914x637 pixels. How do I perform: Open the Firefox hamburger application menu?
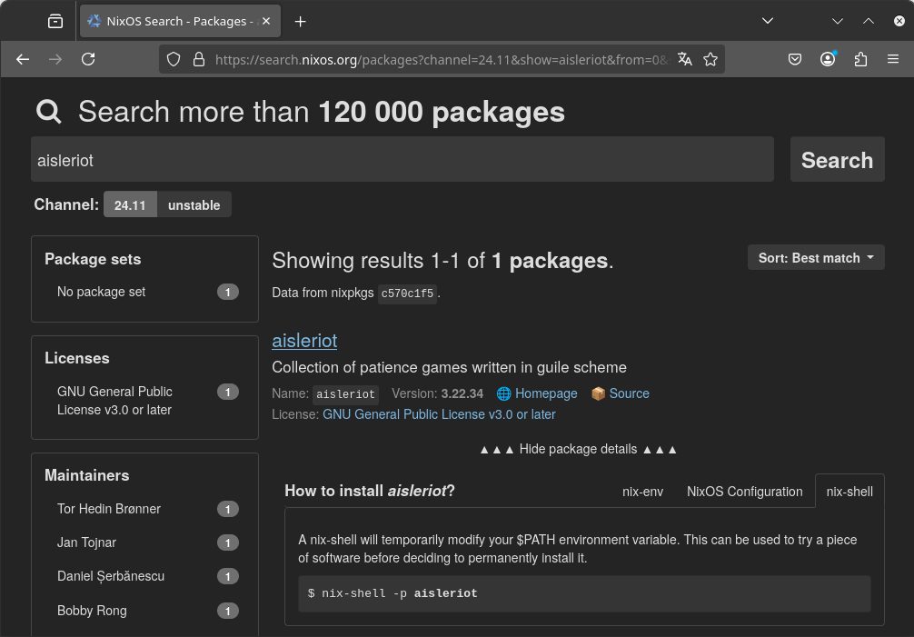(x=893, y=59)
